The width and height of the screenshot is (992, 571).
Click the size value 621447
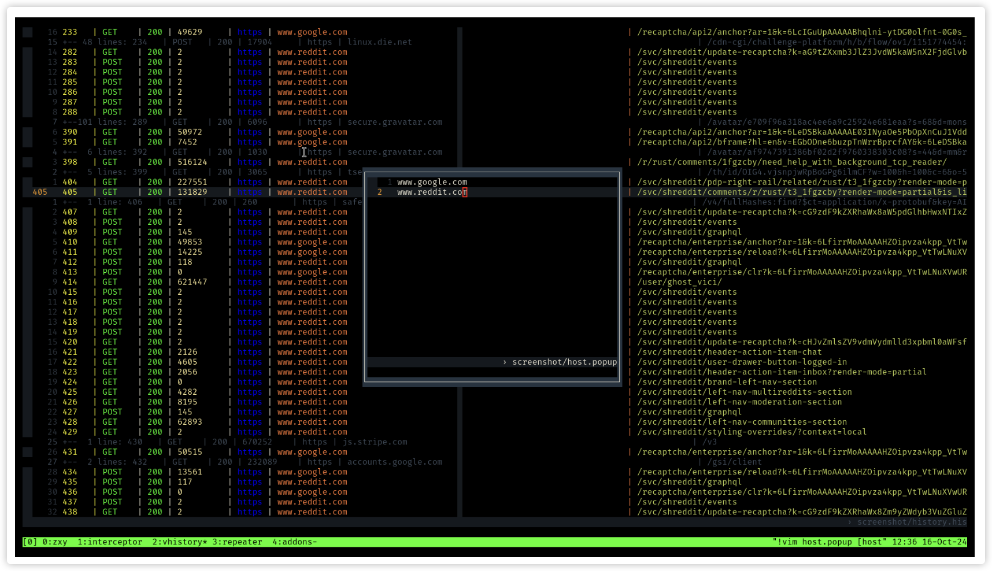192,282
